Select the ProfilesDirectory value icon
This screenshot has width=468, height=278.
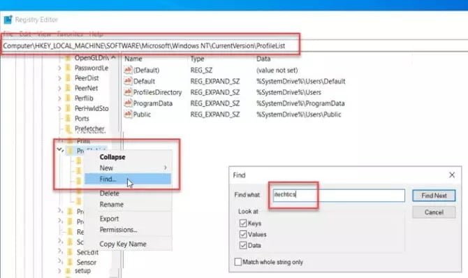point(128,92)
